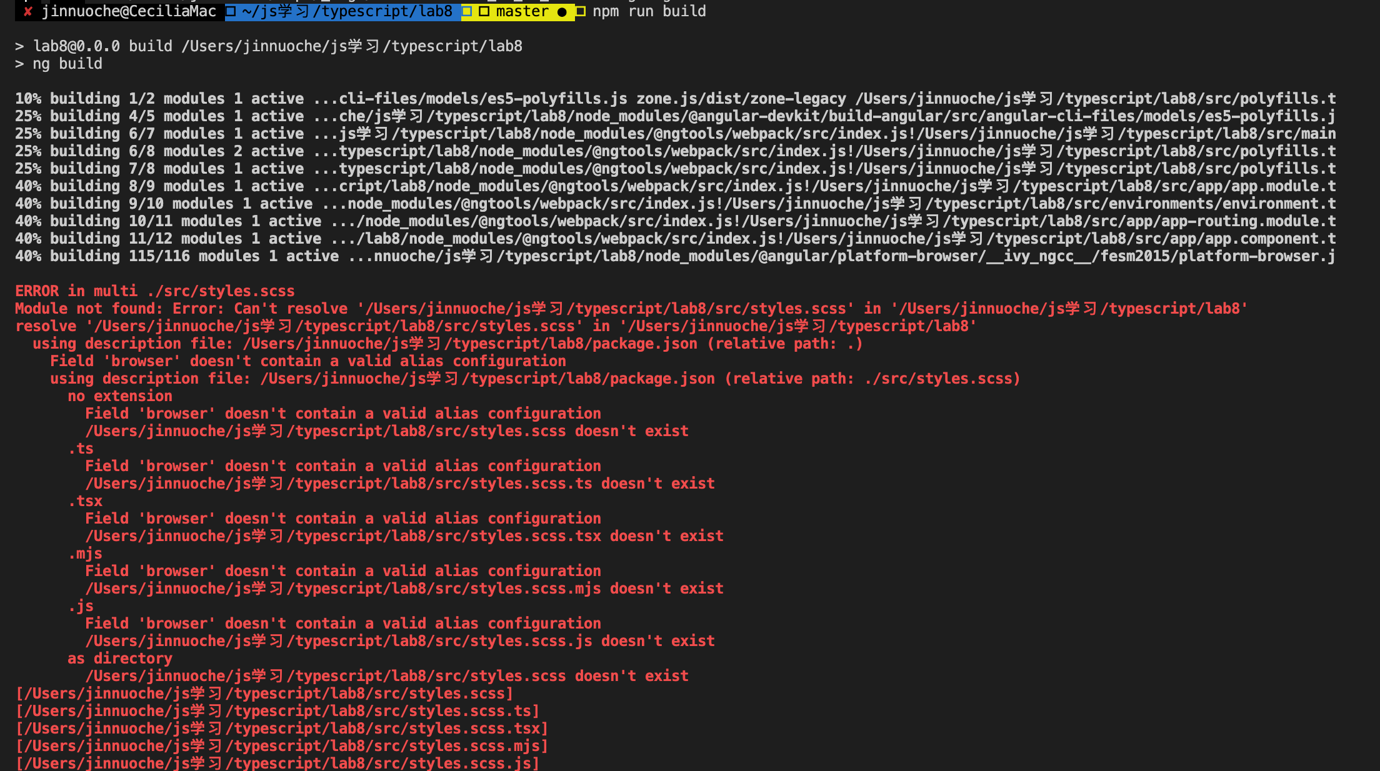Click 'styles.scss.ts doesn't exist' line
Viewport: 1380px width, 771px height.
click(400, 484)
